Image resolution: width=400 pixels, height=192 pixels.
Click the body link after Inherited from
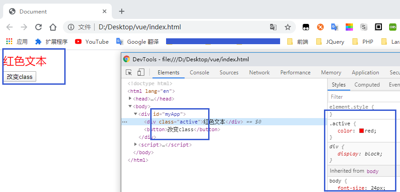373,171
